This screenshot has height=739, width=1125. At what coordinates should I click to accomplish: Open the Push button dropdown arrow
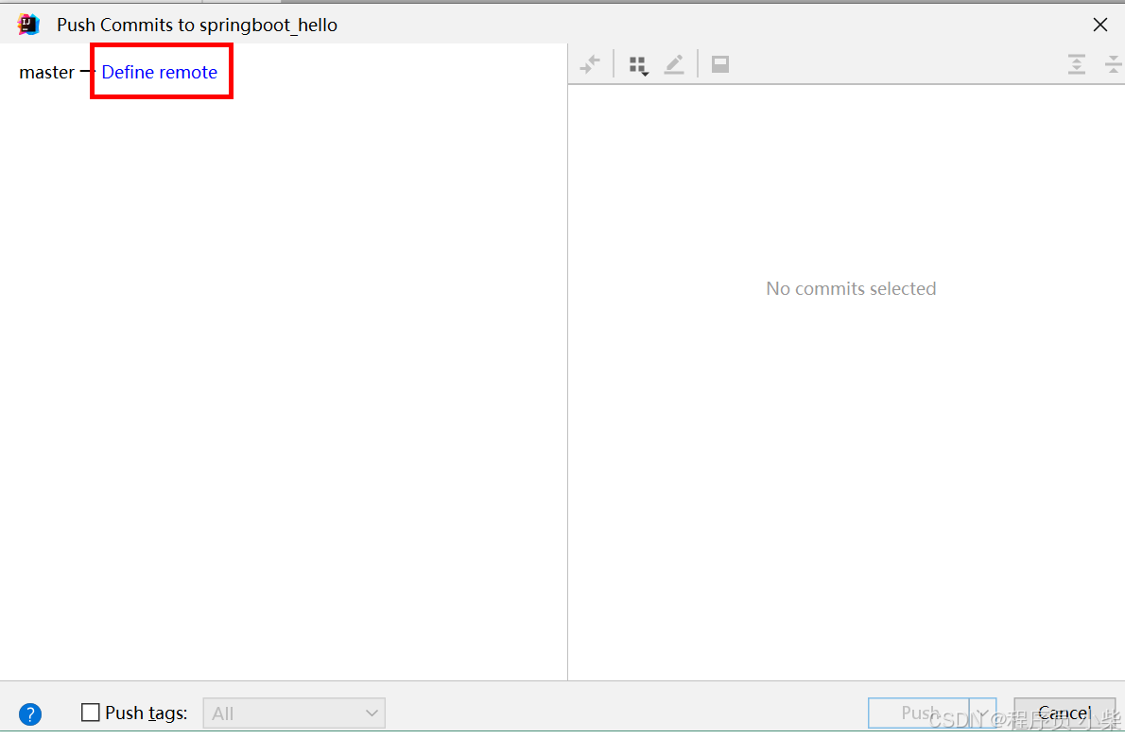coord(983,713)
